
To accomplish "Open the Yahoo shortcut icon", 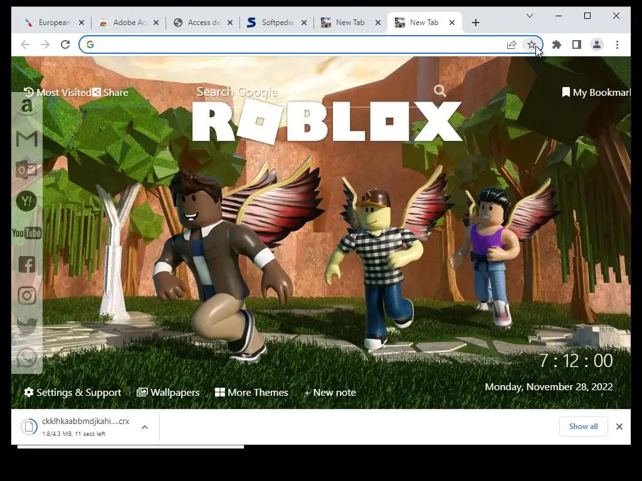I will click(x=26, y=201).
